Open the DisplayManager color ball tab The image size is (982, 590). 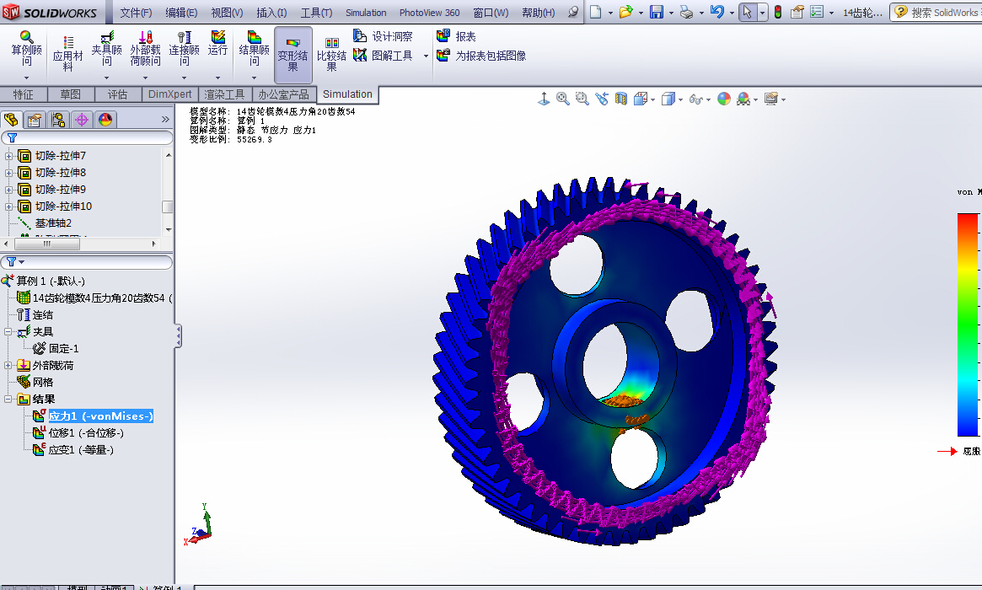click(x=105, y=120)
